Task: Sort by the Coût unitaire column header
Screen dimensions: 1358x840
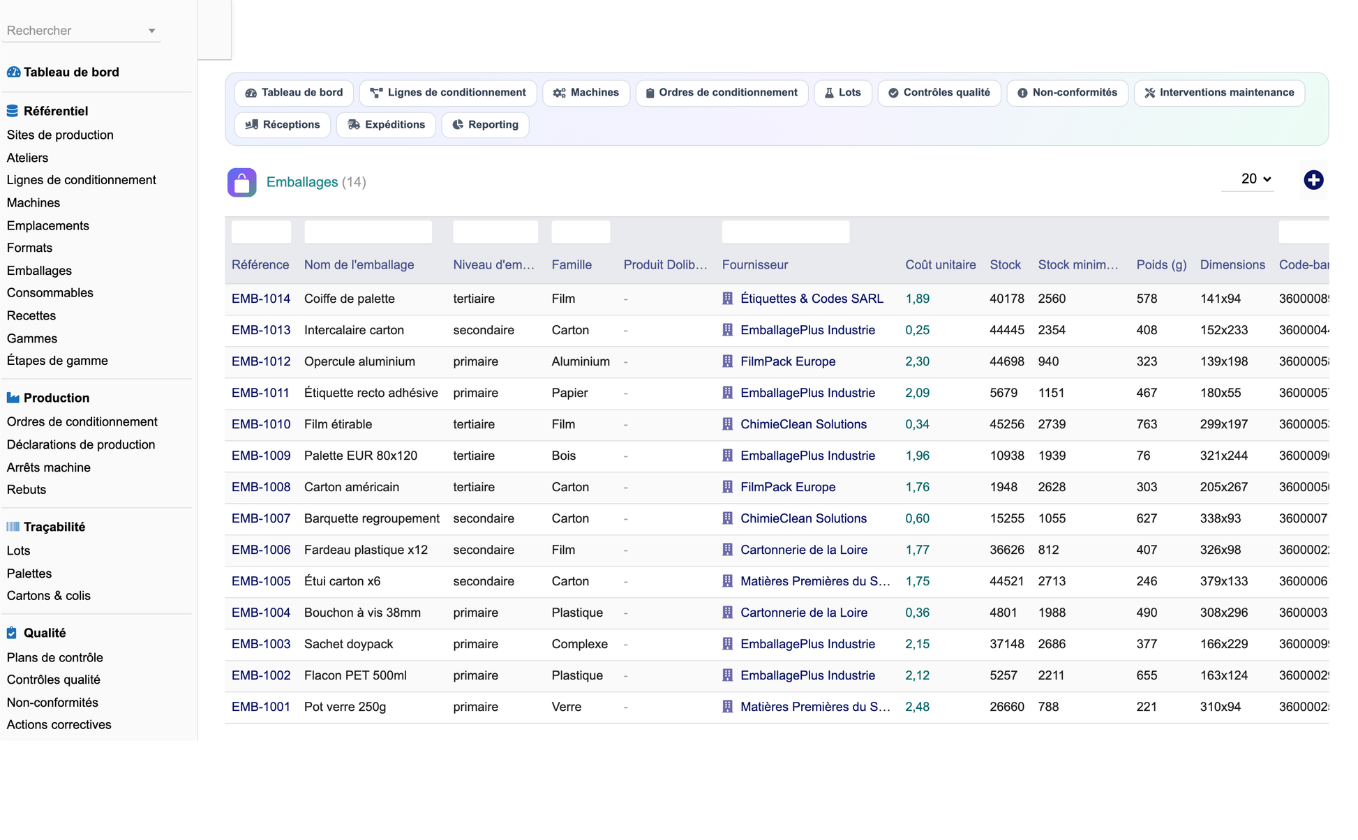Action: [940, 265]
